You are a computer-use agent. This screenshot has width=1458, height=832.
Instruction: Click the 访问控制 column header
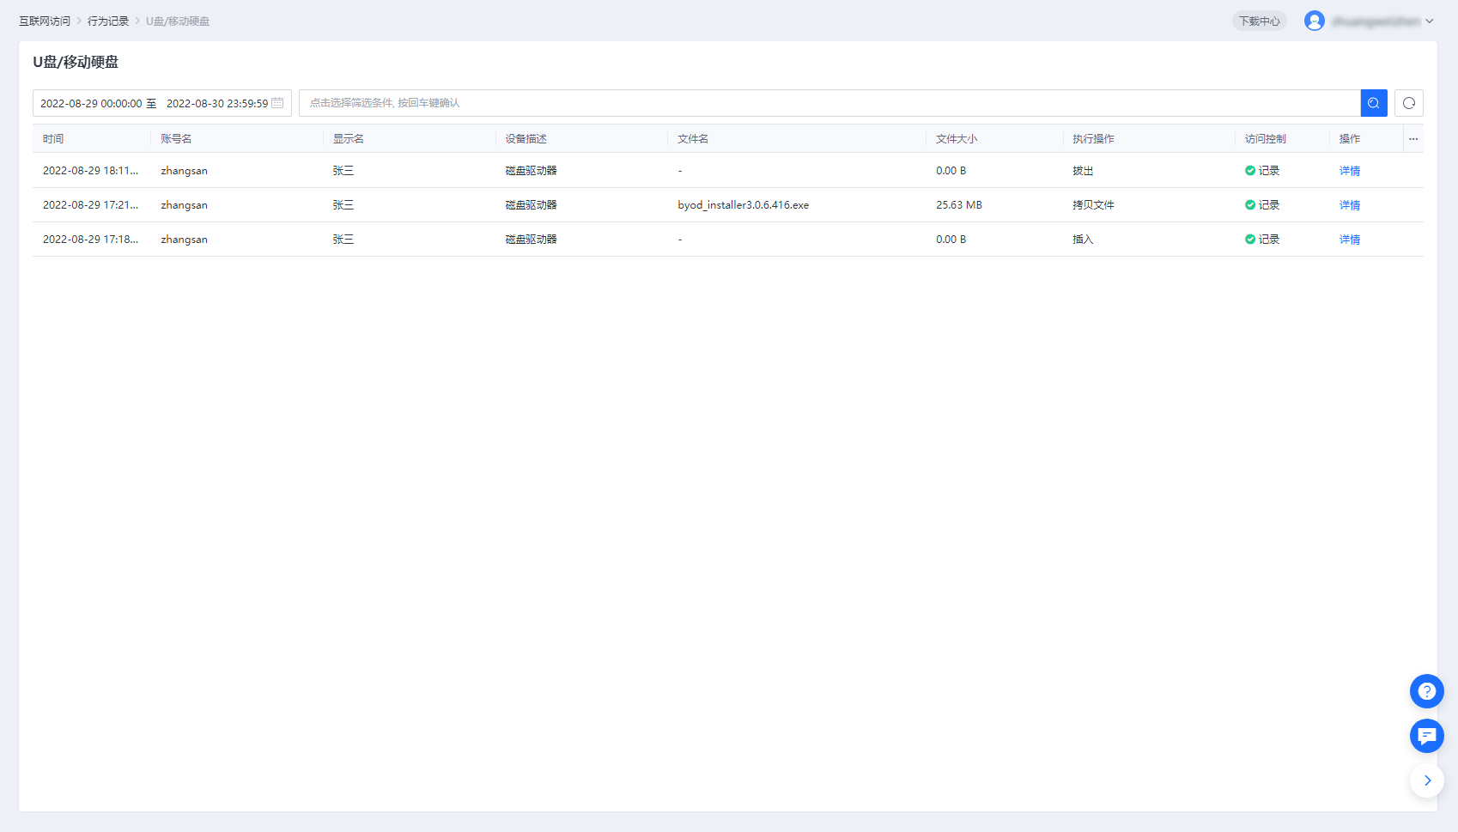(1266, 139)
